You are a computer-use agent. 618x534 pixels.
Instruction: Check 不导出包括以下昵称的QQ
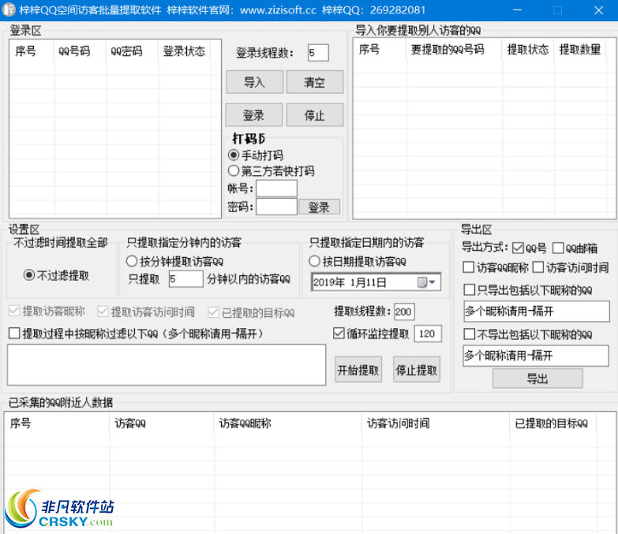(x=469, y=334)
